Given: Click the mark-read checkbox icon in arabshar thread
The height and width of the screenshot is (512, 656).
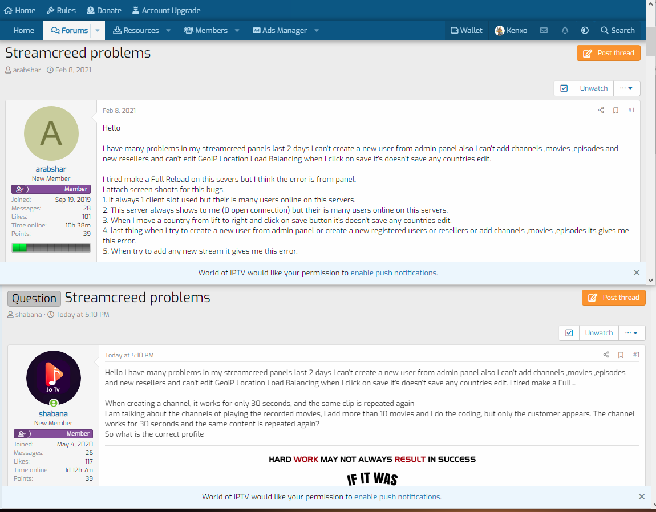Looking at the screenshot, I should click(564, 88).
